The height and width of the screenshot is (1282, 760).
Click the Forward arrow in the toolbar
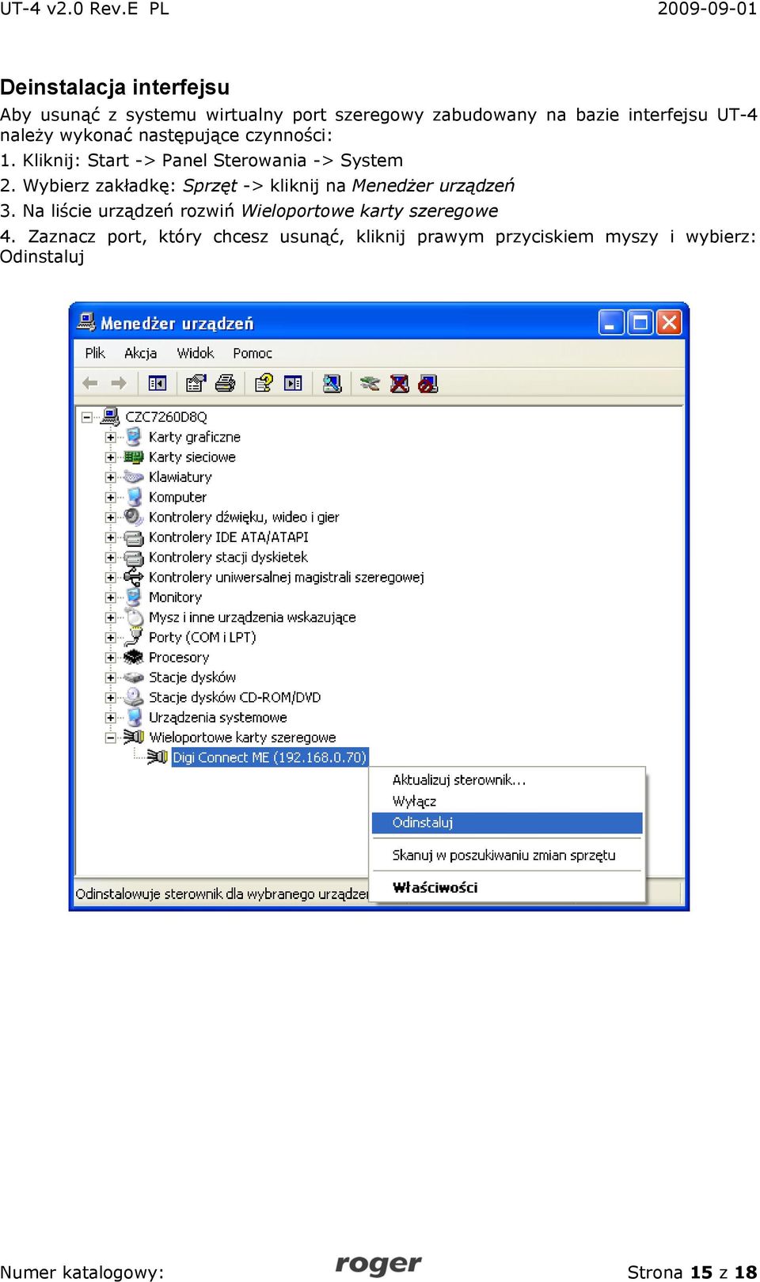(119, 384)
